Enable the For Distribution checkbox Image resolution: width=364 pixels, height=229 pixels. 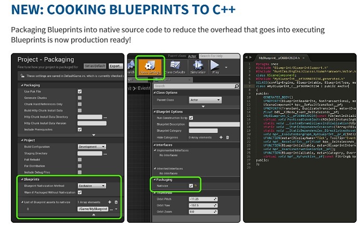pyautogui.click(x=80, y=166)
